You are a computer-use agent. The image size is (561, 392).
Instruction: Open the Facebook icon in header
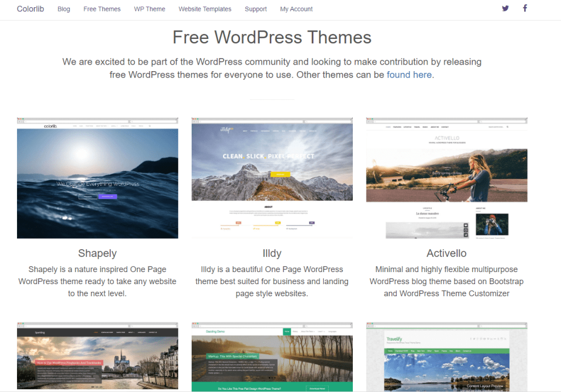(525, 8)
